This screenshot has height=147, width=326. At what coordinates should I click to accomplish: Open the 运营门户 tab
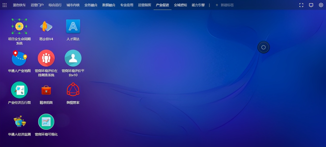point(37,5)
